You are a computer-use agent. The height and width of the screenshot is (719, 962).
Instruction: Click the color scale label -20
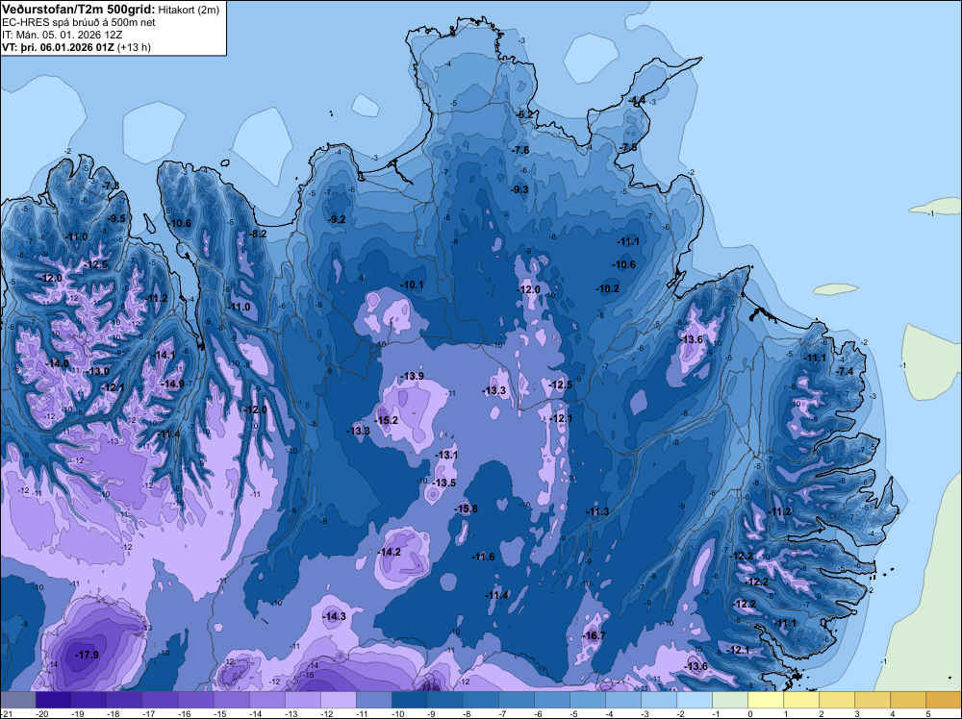(41, 713)
